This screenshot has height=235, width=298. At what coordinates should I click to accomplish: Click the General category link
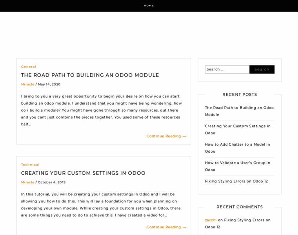tap(29, 67)
